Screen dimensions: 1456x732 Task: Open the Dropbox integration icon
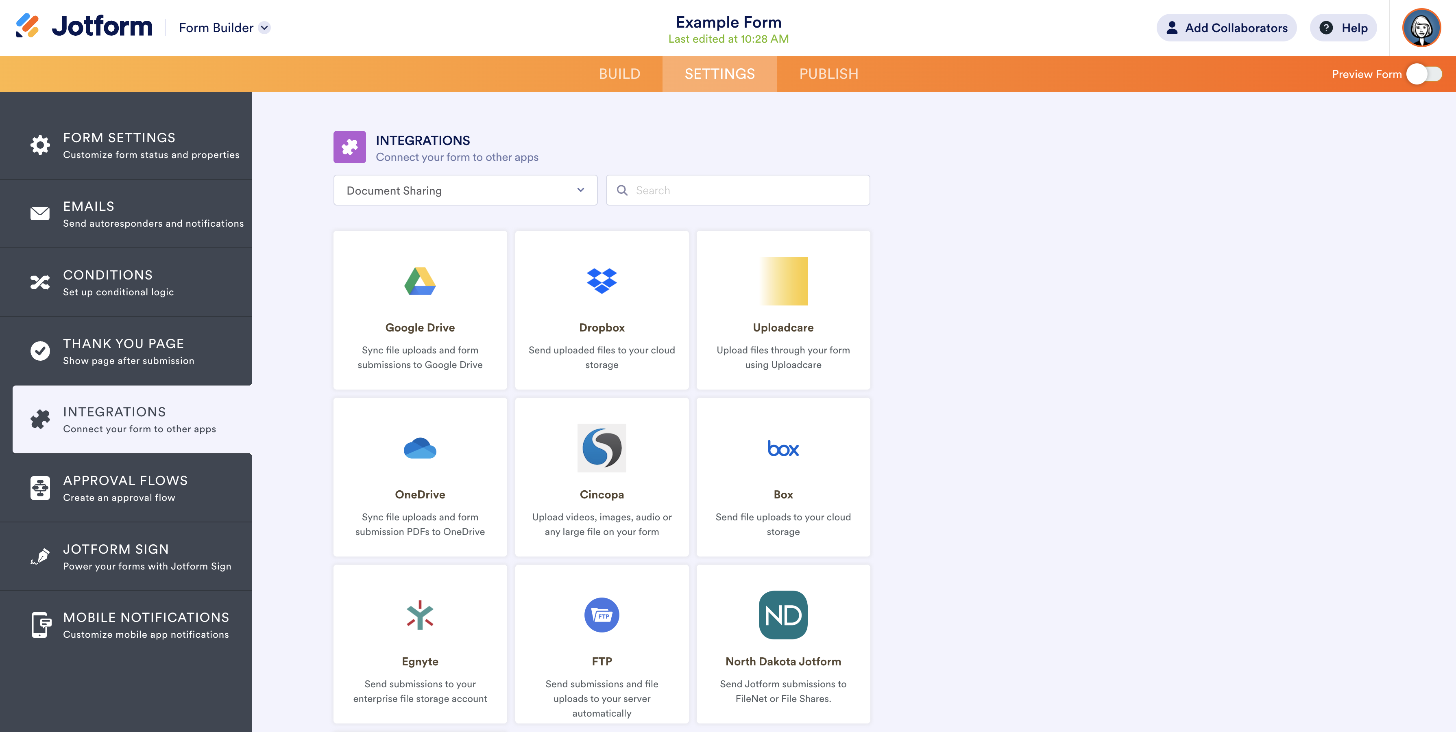[602, 281]
